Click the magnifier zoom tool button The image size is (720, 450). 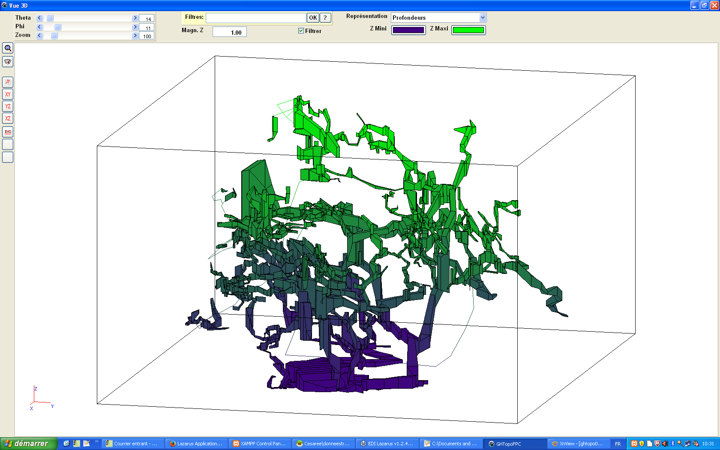point(8,48)
